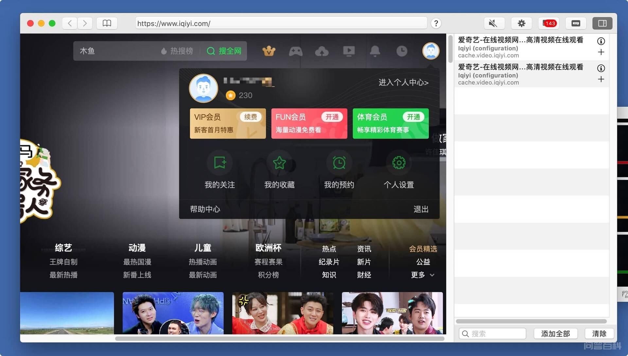Viewport: 628px width, 356px height.
Task: Open the game controller icon
Action: [295, 51]
